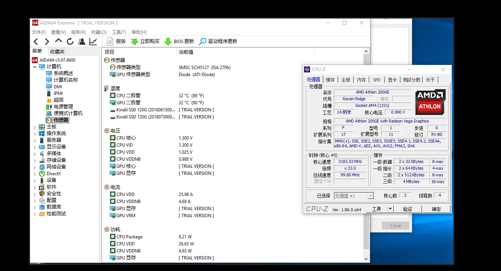501x271 pixels.
Task: Click the 配置 configuration icon
Action: click(x=42, y=200)
